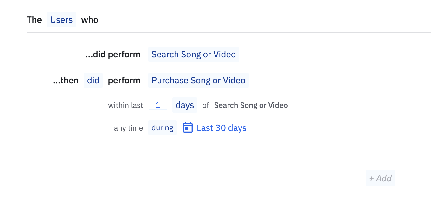431x215 pixels.
Task: Change the Purchase Song or Video event
Action: 198,81
